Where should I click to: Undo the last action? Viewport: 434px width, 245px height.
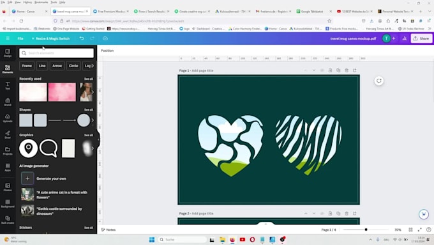(82, 38)
